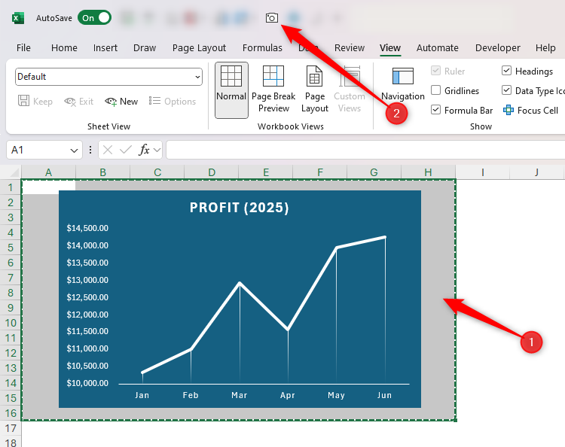Open the File menu
Screen dimensions: 565x447
tap(23, 48)
